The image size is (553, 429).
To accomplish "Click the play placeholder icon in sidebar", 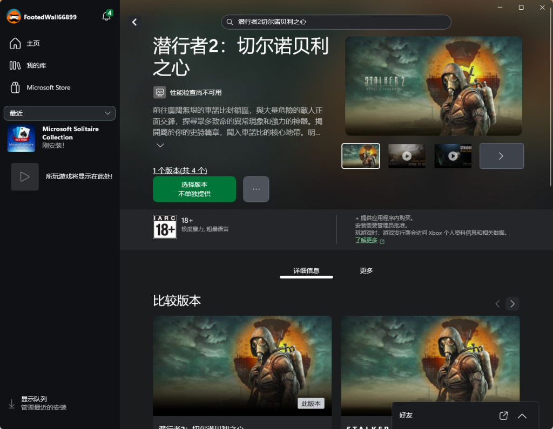I will tap(25, 176).
